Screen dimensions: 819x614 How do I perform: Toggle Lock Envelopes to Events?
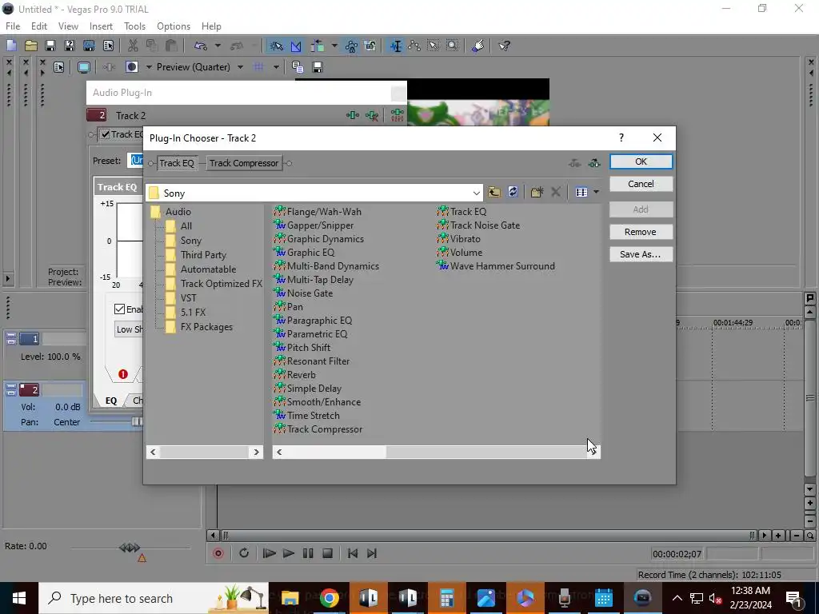(351, 46)
